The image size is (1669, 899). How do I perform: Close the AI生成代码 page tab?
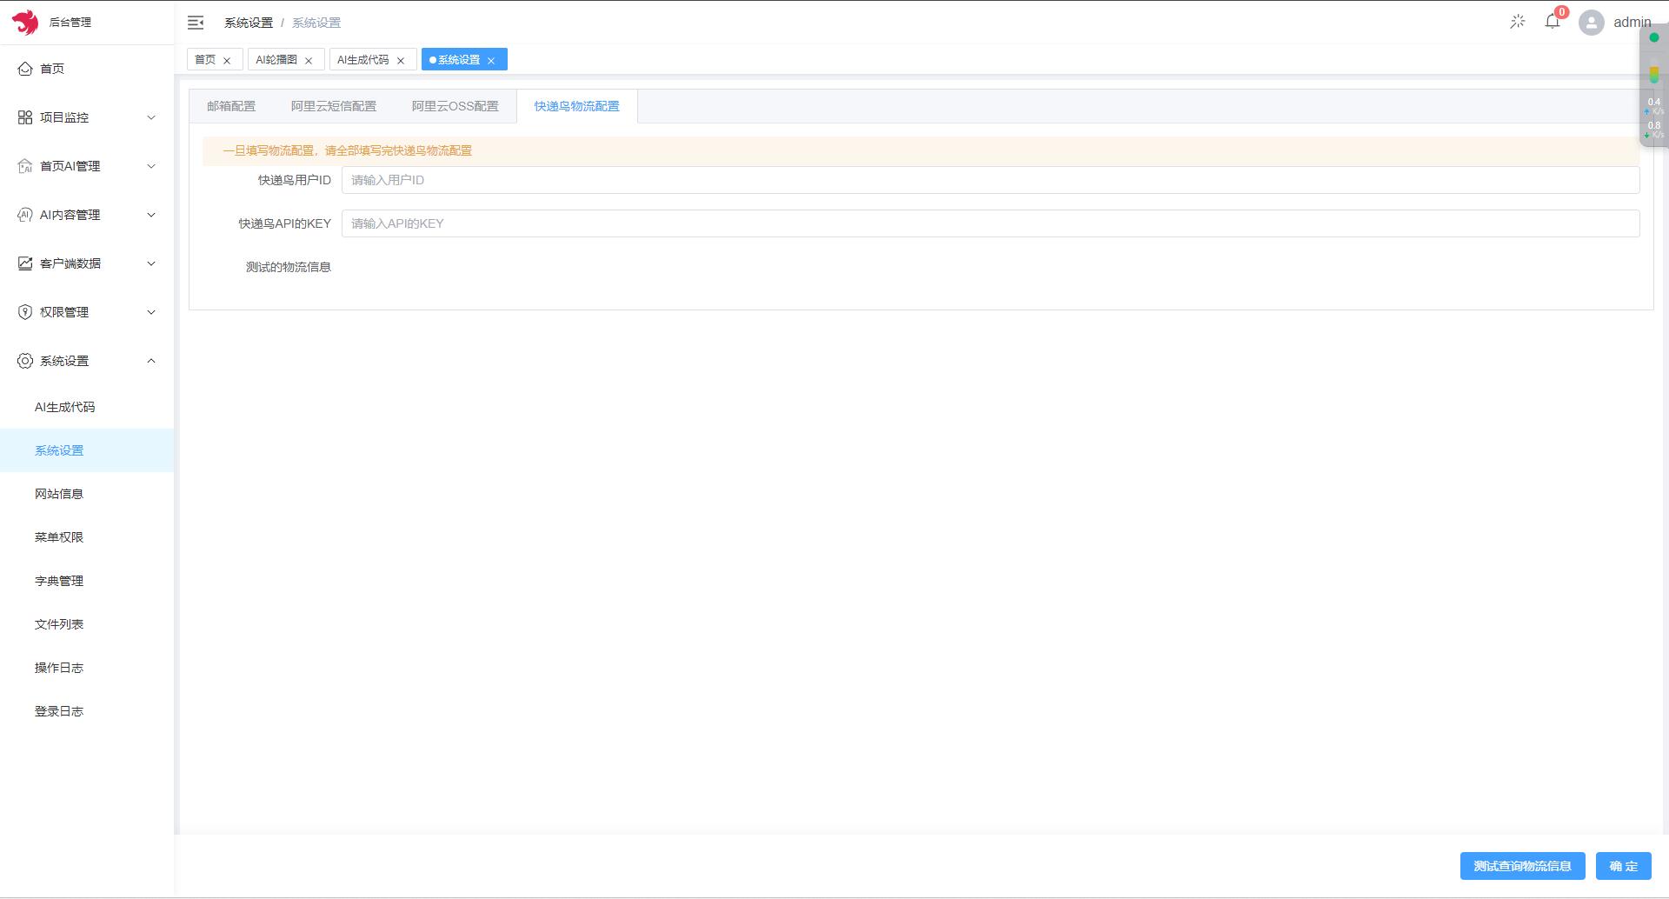coord(401,60)
